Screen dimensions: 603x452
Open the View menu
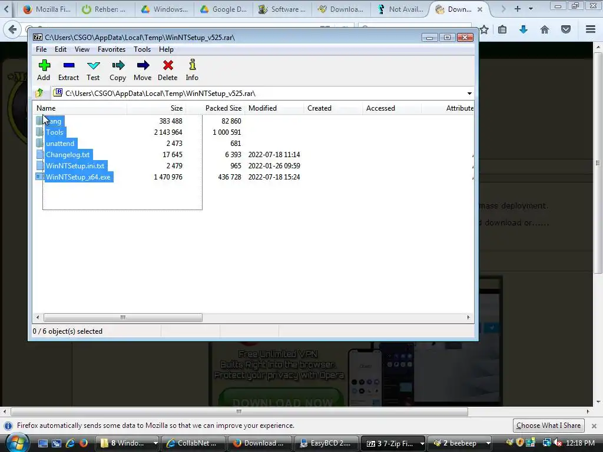pos(82,49)
